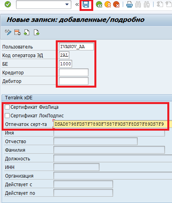Screen dimensions: 172x203
Task: Click the empty Дебитор field
Action: tap(74, 81)
